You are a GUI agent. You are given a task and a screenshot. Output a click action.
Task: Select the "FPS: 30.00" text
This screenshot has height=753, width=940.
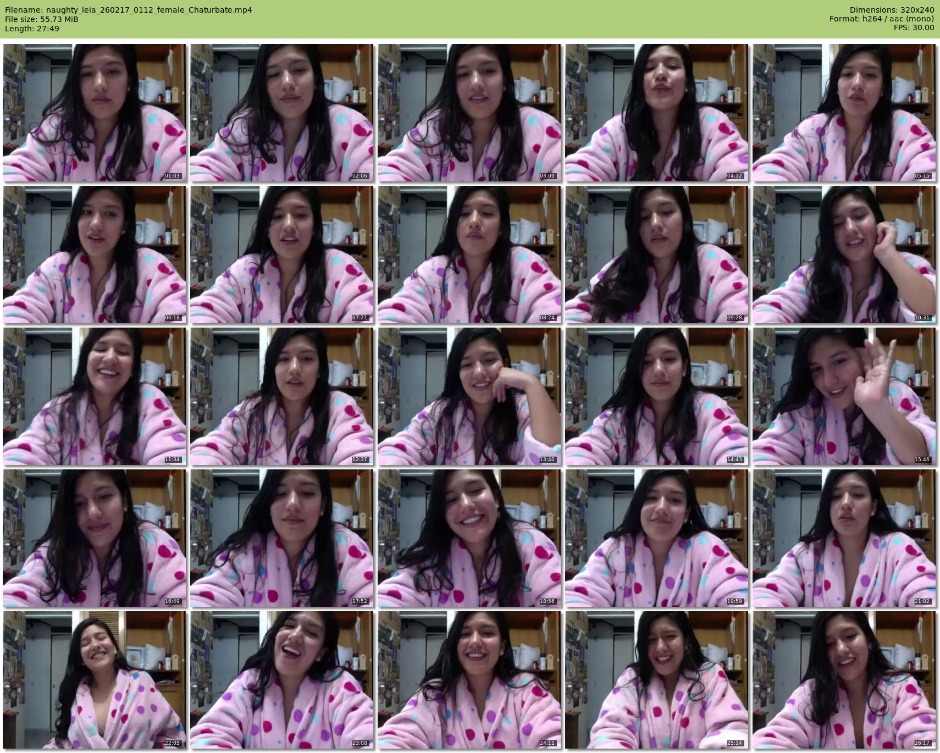point(914,27)
